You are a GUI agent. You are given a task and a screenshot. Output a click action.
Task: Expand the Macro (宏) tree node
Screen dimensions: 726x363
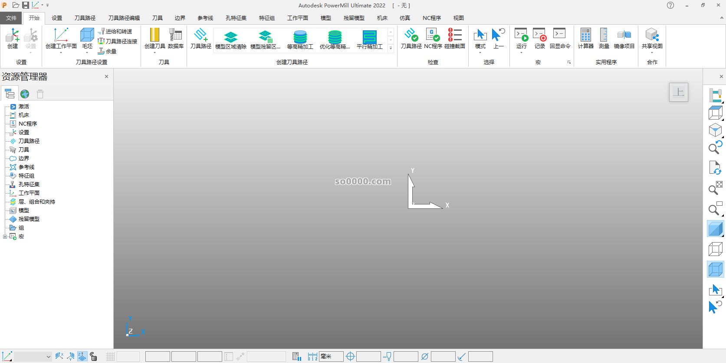pos(5,237)
